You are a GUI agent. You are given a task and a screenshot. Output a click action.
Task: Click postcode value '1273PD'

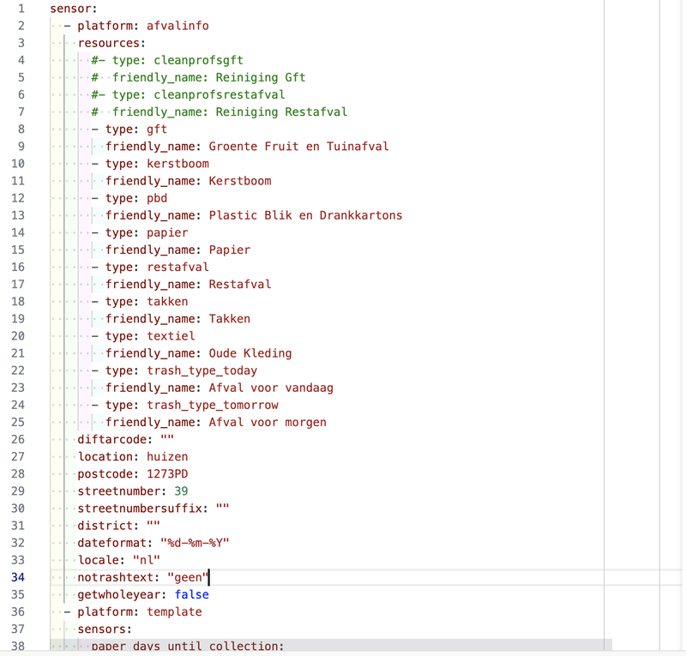tap(167, 474)
